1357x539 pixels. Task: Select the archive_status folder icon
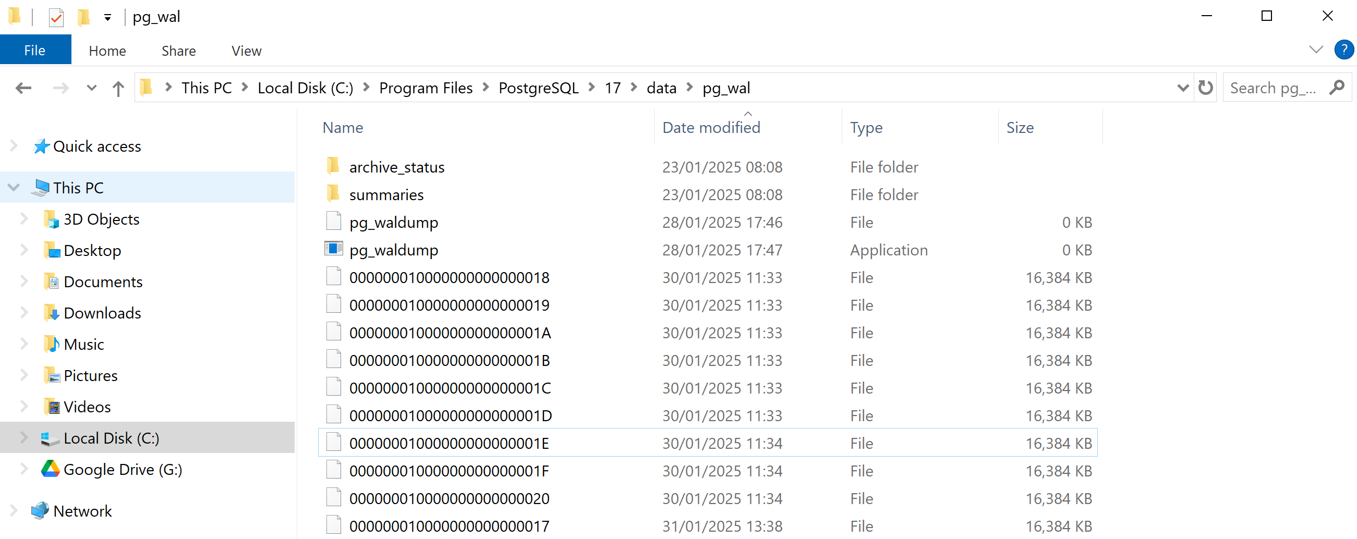point(333,166)
